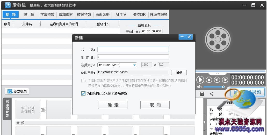Open the MTV tab
Screen dimensions: 267x135
pos(121,15)
